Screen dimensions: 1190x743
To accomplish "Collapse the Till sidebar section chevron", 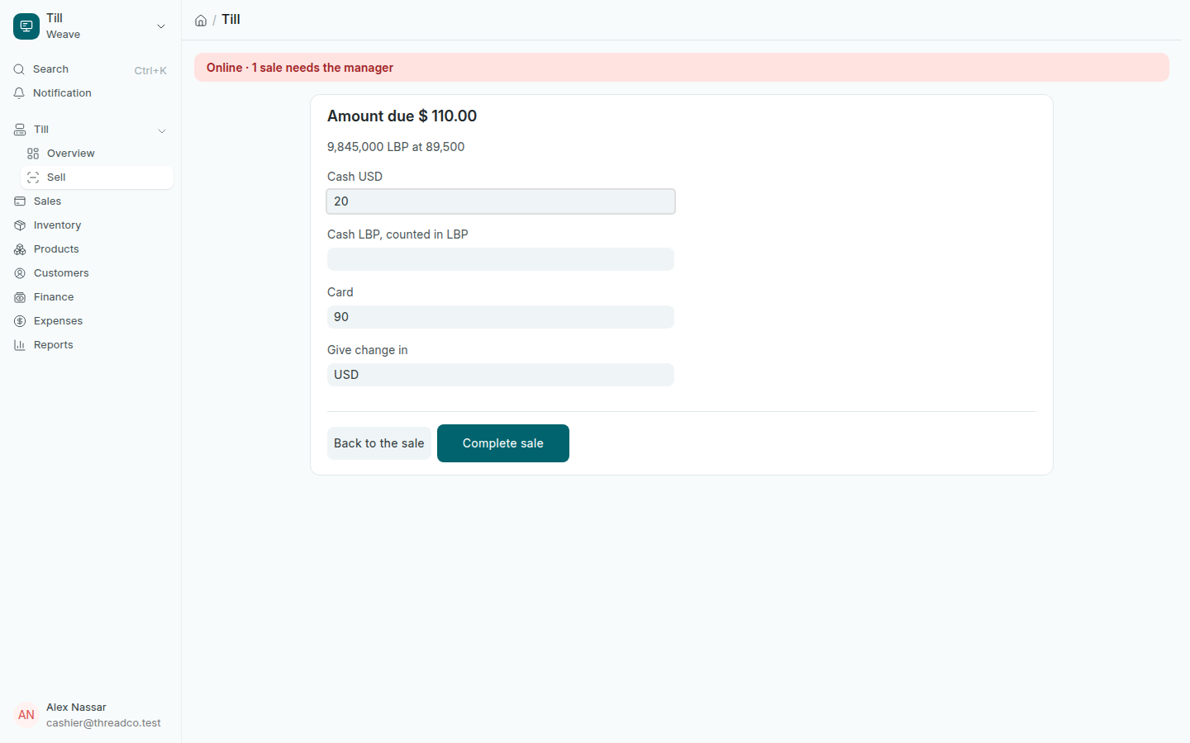I will [x=162, y=130].
